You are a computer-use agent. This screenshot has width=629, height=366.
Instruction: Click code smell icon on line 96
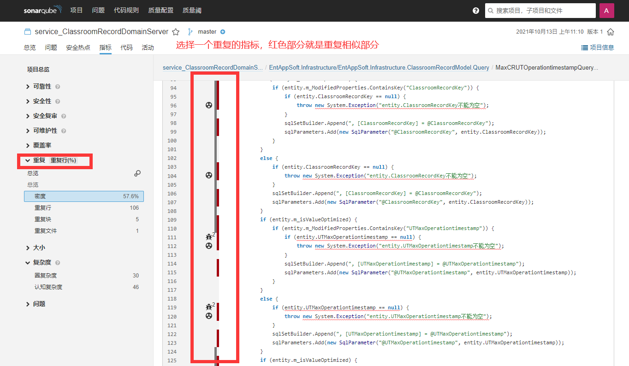pyautogui.click(x=209, y=105)
